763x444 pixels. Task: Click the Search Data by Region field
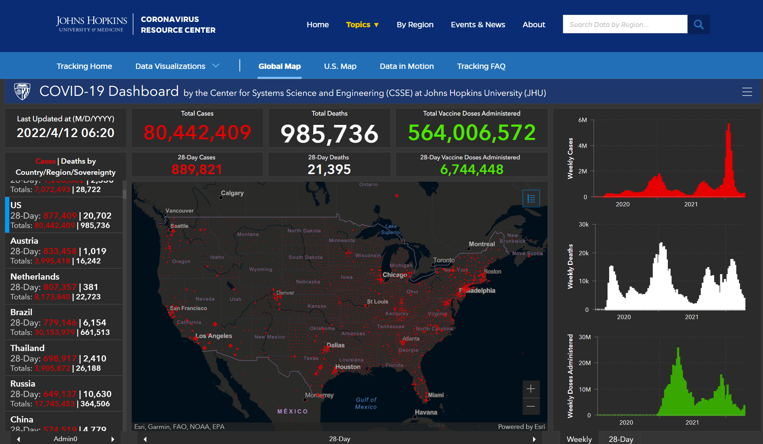coord(625,24)
